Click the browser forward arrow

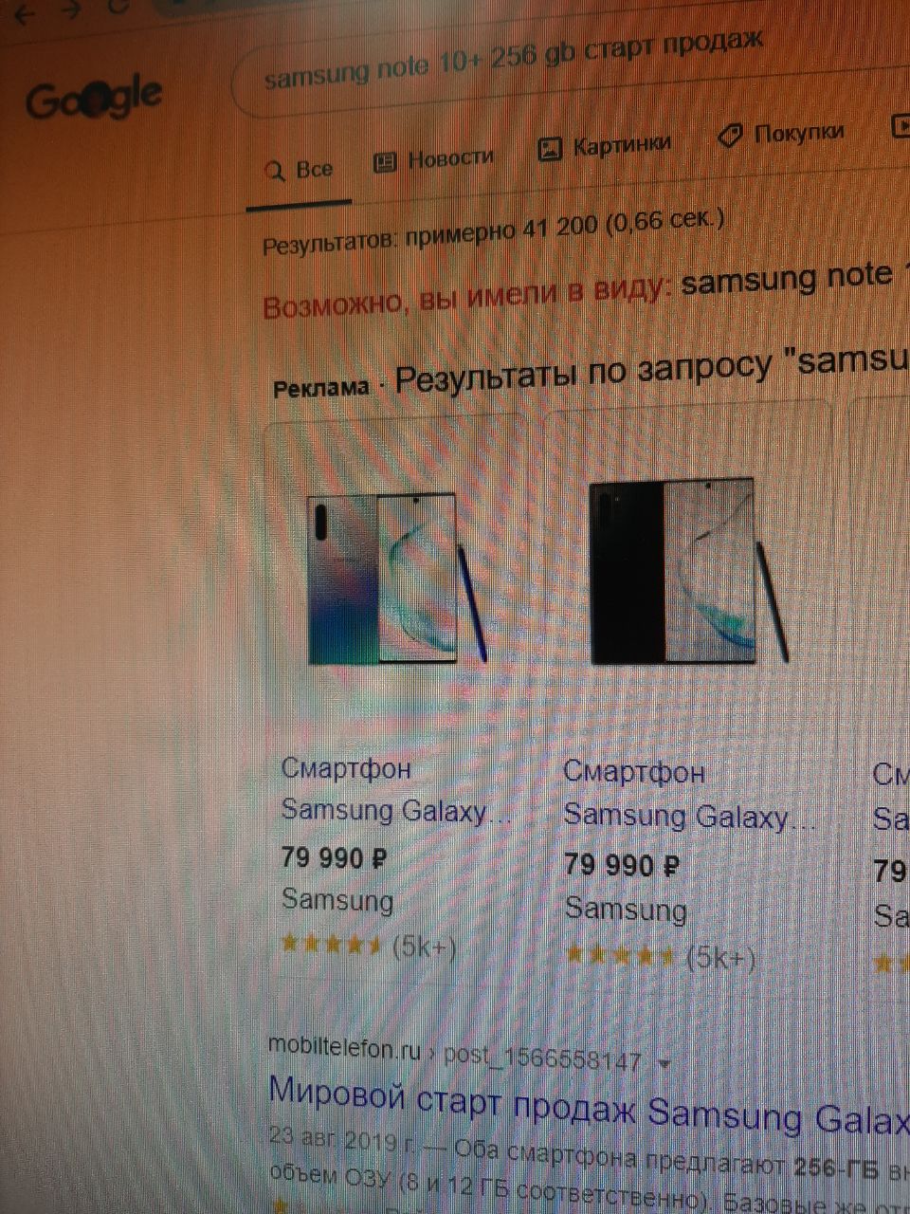pyautogui.click(x=69, y=9)
